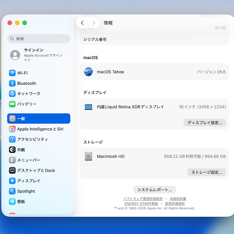Click the green zoom window button

25,23
